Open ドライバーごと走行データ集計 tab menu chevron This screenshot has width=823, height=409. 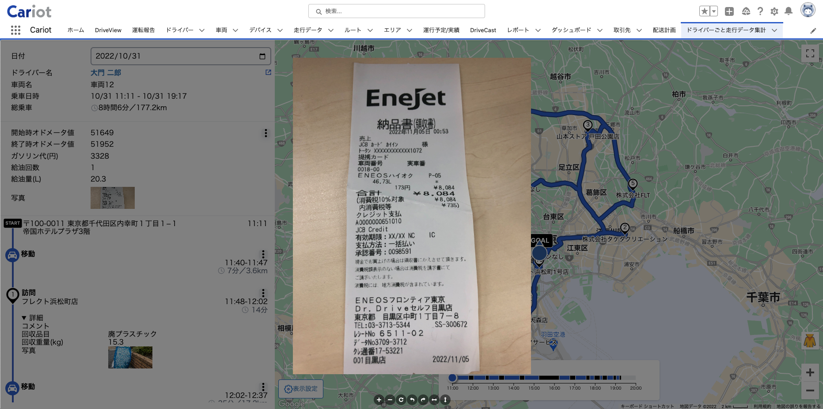click(774, 30)
